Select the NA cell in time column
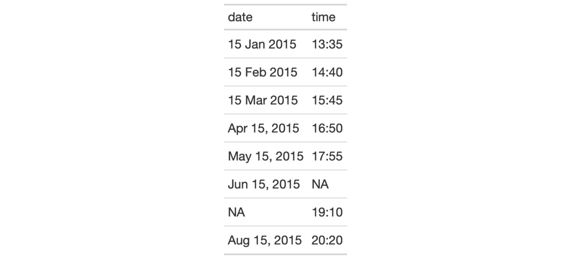 pos(320,184)
